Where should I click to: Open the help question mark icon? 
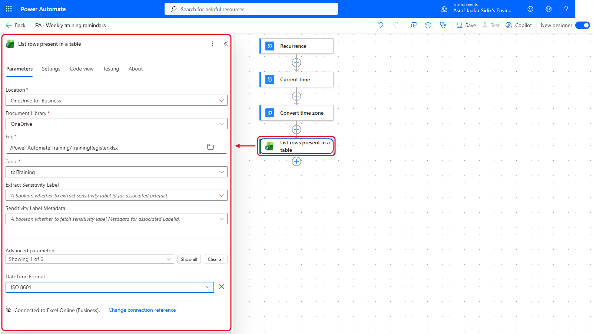pos(566,9)
